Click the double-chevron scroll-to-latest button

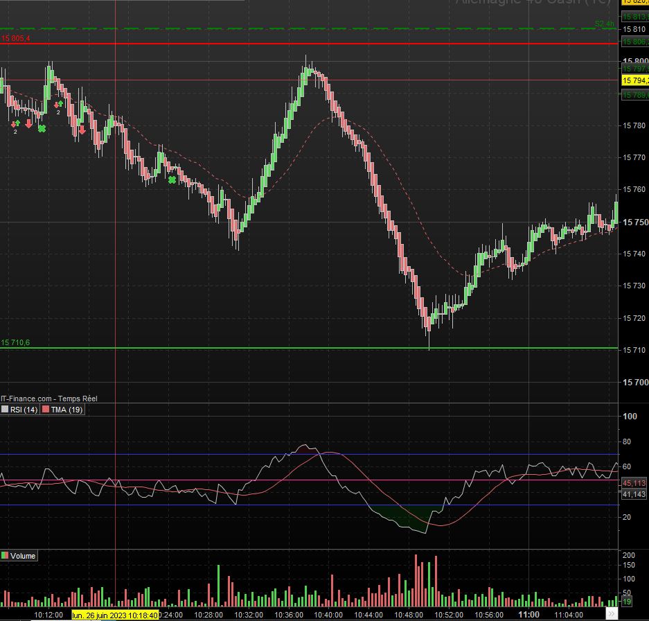pos(612,613)
